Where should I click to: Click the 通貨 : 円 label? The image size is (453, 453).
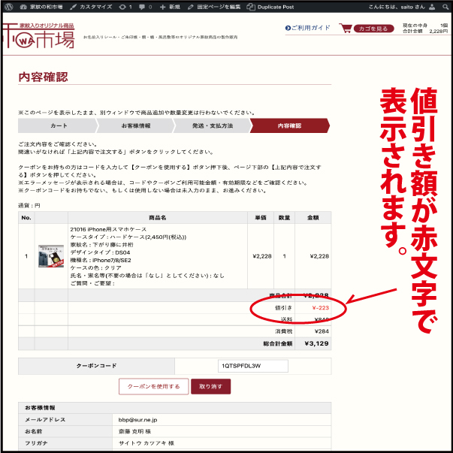tap(29, 206)
